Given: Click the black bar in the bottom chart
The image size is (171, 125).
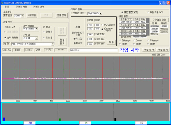Looking at the screenshot, I should coord(115,120).
